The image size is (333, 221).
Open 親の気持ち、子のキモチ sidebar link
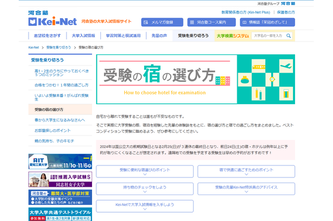coord(54,141)
